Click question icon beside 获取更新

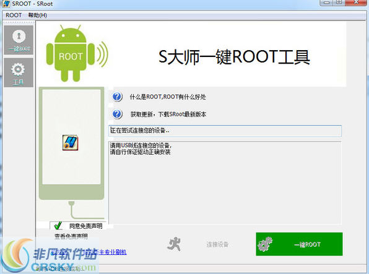[x=117, y=114]
